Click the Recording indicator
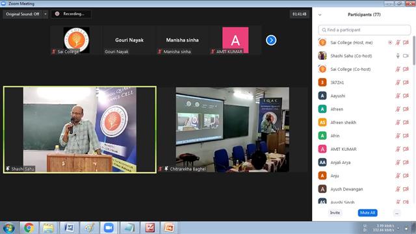The width and height of the screenshot is (416, 234). pyautogui.click(x=71, y=14)
